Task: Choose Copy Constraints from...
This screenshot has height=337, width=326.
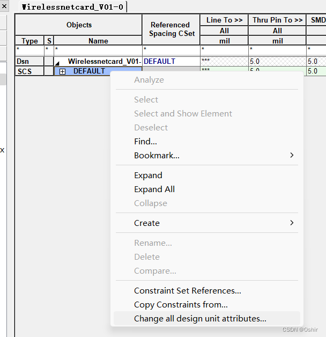Action: click(x=181, y=305)
